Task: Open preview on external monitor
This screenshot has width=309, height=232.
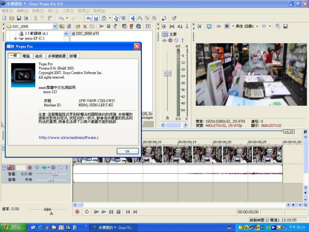Action: (x=209, y=26)
